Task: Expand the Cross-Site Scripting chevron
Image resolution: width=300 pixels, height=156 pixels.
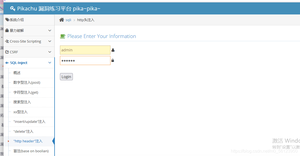Action: coord(50,41)
